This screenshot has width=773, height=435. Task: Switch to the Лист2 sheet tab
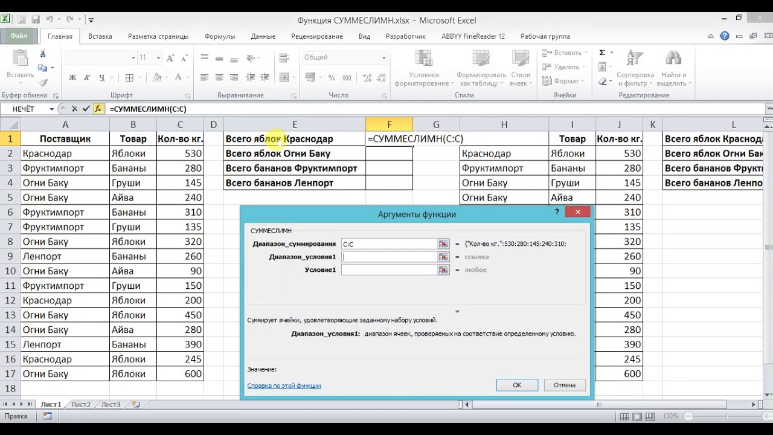pos(81,405)
